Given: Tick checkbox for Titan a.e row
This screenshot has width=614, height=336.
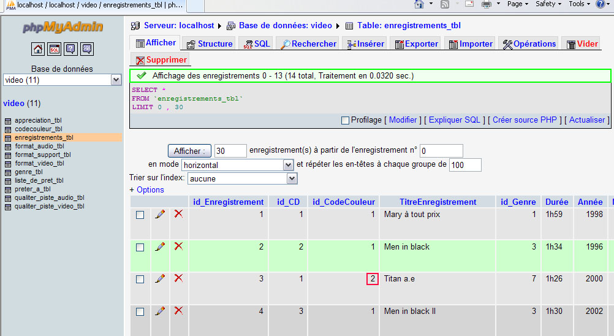Looking at the screenshot, I should [140, 279].
